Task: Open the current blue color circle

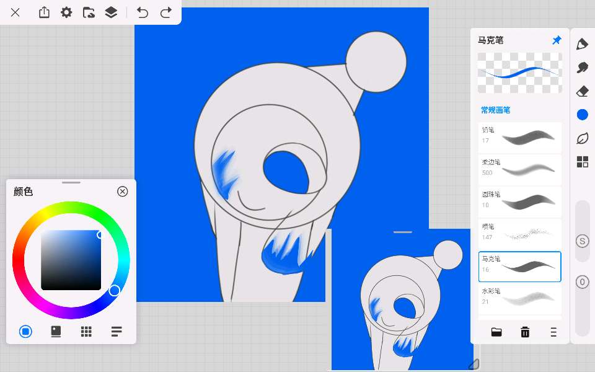Action: [x=582, y=115]
